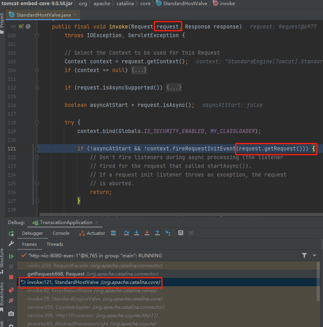This screenshot has width=323, height=327.
Task: Switch to the Actuator tab
Action: tap(92, 233)
